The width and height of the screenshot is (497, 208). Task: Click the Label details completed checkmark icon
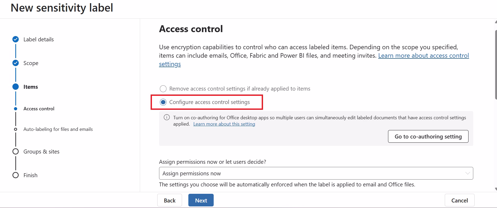click(x=16, y=39)
